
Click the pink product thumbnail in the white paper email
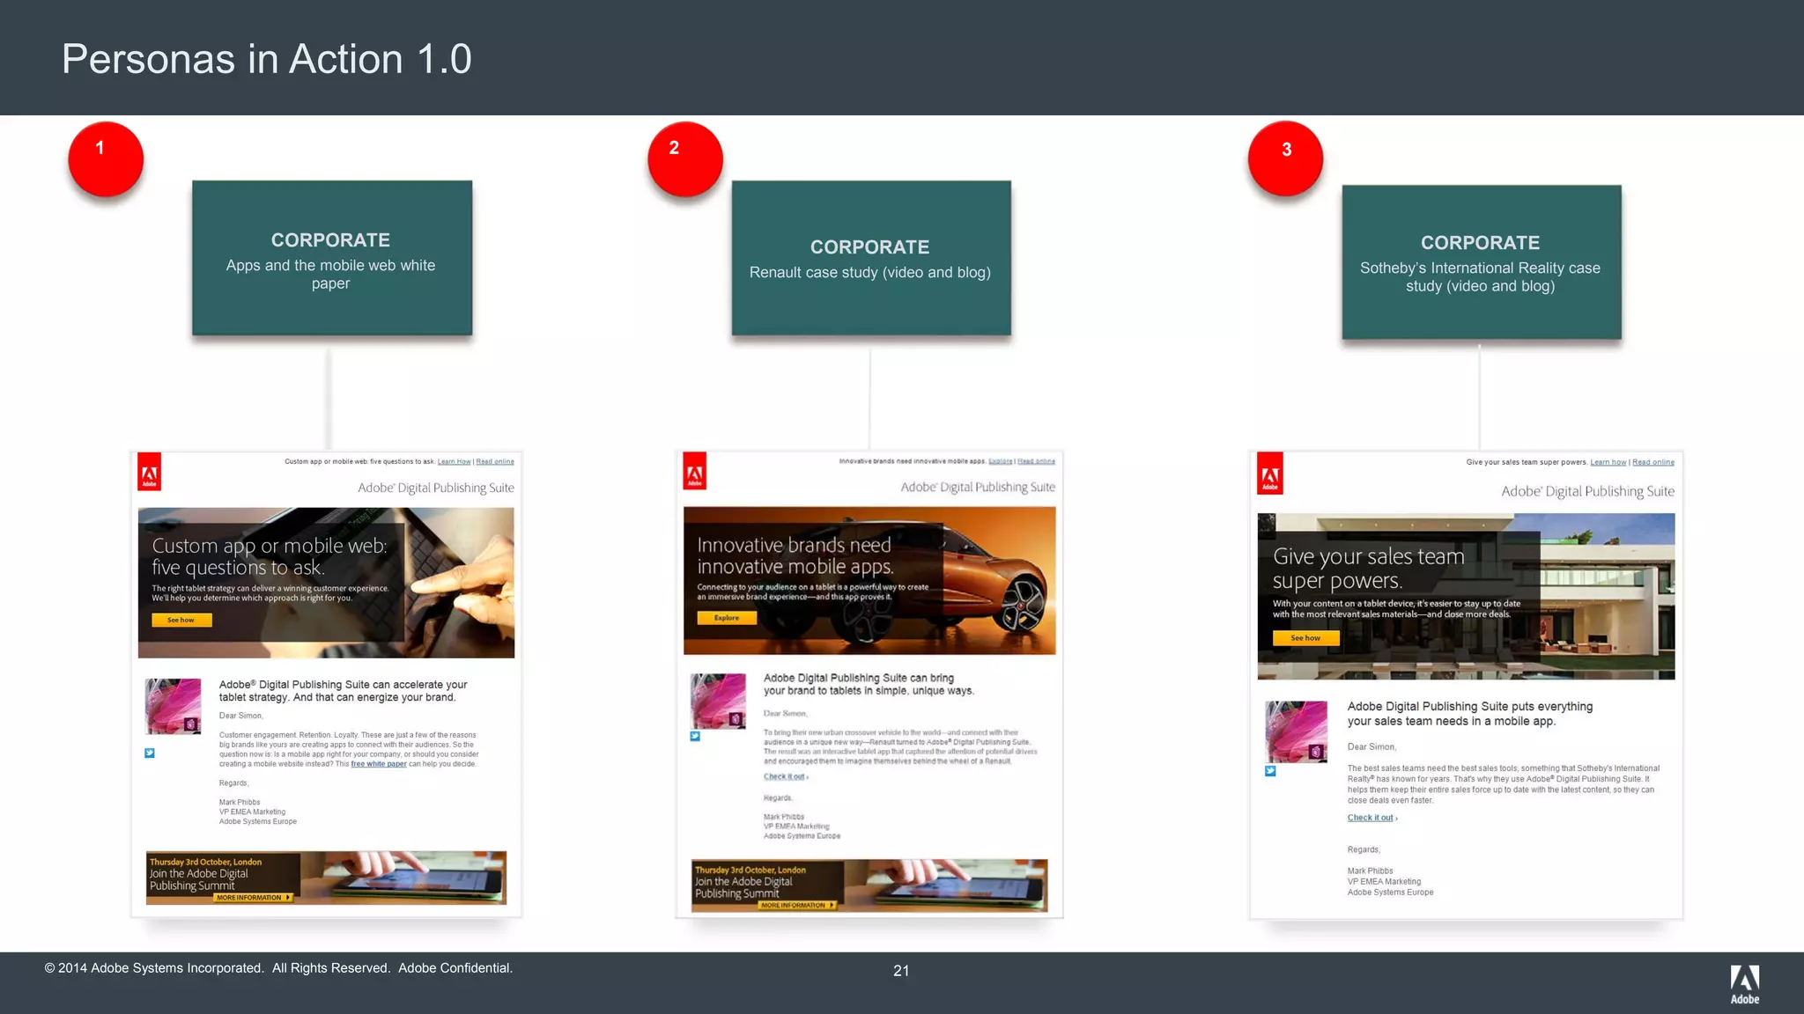coord(173,707)
